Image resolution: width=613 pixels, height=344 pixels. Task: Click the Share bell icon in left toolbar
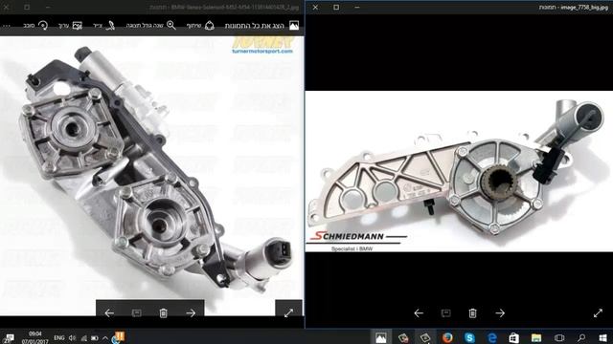210,26
